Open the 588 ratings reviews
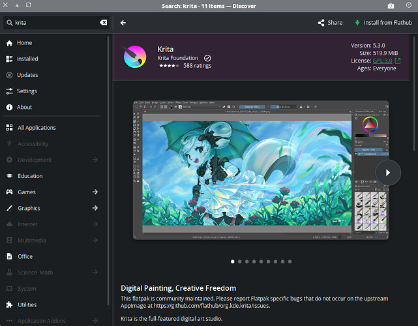Screen dimensions: 418x326 (x=198, y=66)
